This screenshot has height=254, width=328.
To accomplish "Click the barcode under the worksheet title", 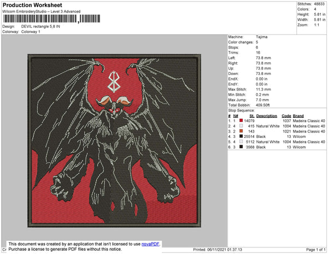I will click(52, 19).
